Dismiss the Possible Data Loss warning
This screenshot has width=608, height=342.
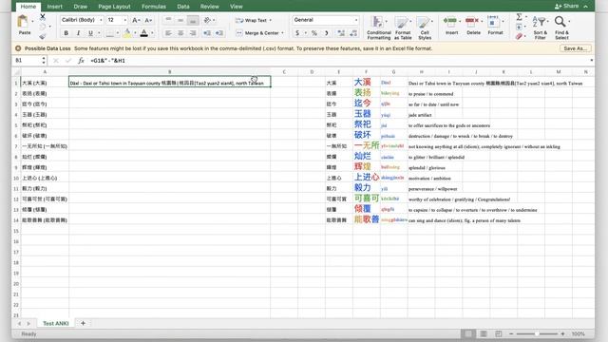click(18, 48)
